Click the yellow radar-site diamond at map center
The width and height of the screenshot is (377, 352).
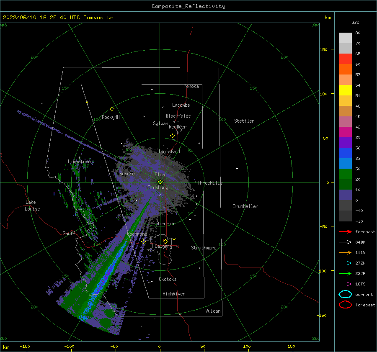coord(160,182)
